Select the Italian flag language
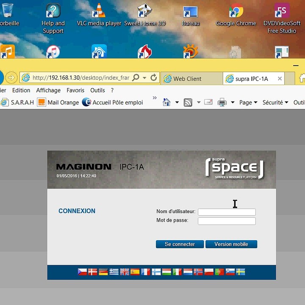Viewport: 305px width, 305px height. 177,272
